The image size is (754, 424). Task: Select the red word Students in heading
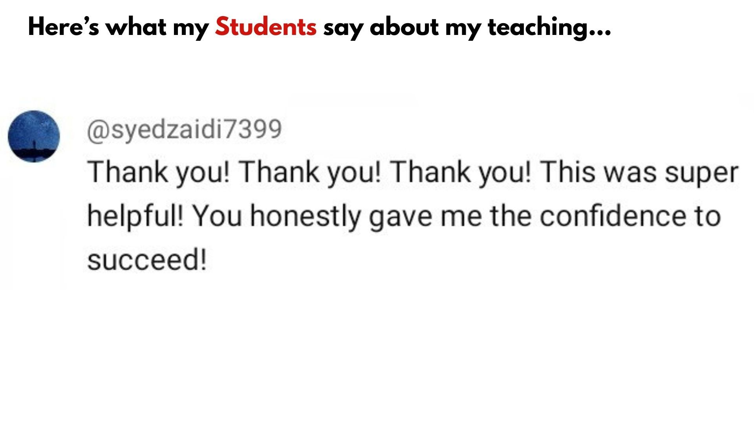265,27
